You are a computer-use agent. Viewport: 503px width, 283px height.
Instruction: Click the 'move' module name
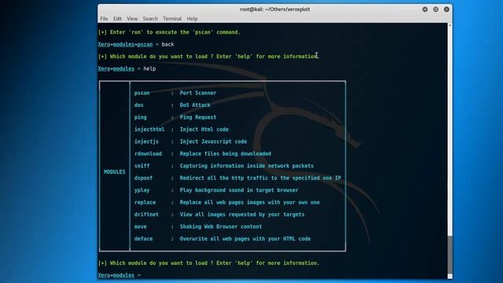tap(140, 226)
